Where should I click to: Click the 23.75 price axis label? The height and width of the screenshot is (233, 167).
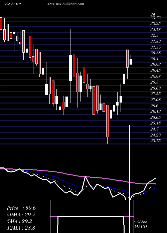click(x=155, y=141)
